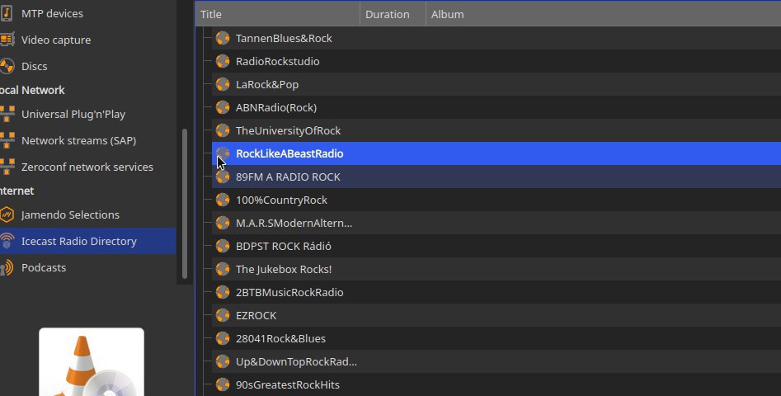781x396 pixels.
Task: Sort playlist by Album column
Action: coord(603,14)
